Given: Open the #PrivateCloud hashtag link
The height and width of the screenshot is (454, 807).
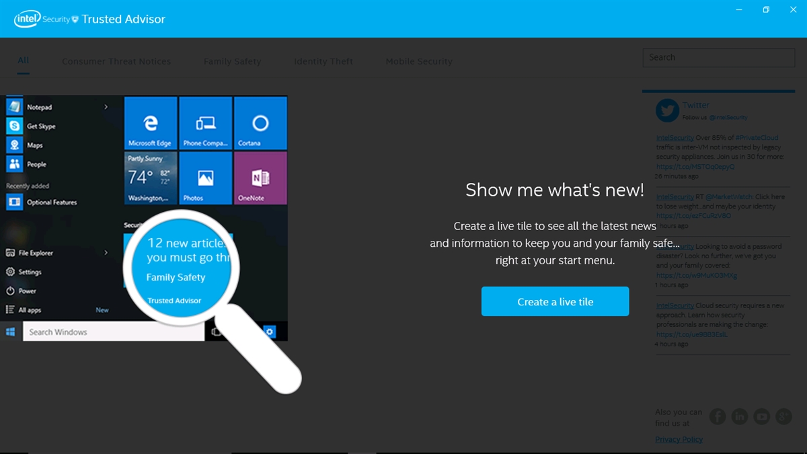Looking at the screenshot, I should 757,137.
